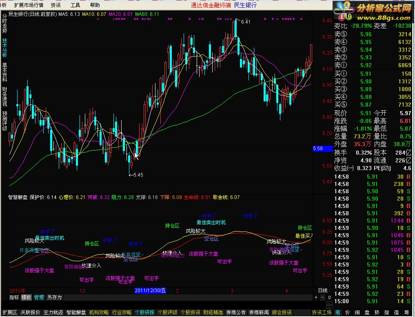Click the 买⑤ 5.87 order row
The height and width of the screenshot is (317, 415).
point(373,105)
